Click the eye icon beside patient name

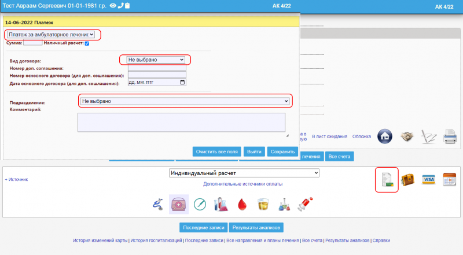point(113,6)
